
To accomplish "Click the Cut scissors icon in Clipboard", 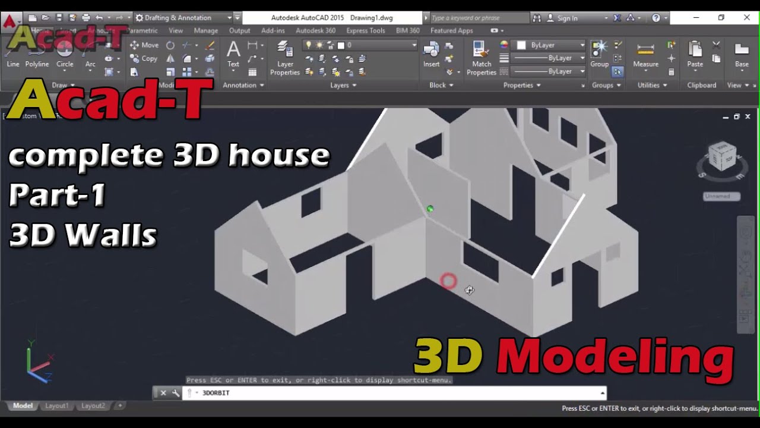I will (716, 45).
